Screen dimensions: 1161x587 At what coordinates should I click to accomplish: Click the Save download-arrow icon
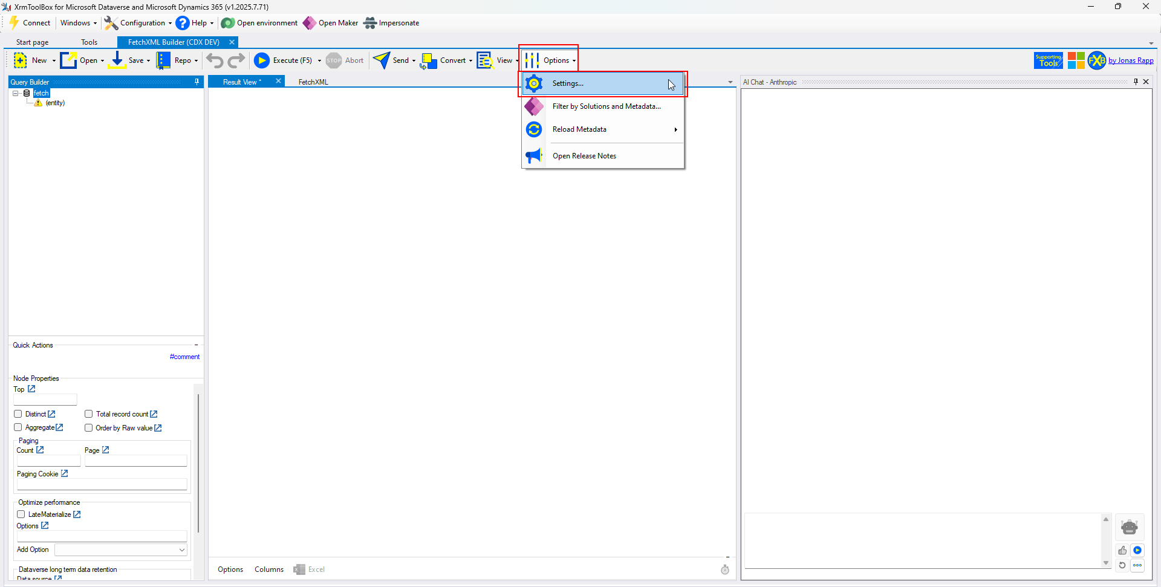[117, 60]
